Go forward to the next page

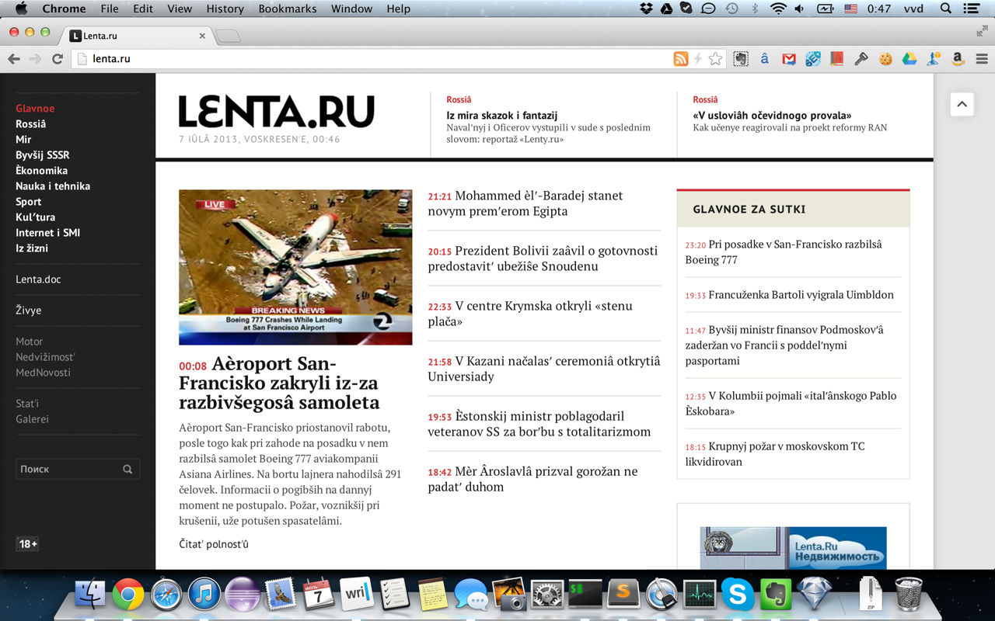(36, 59)
